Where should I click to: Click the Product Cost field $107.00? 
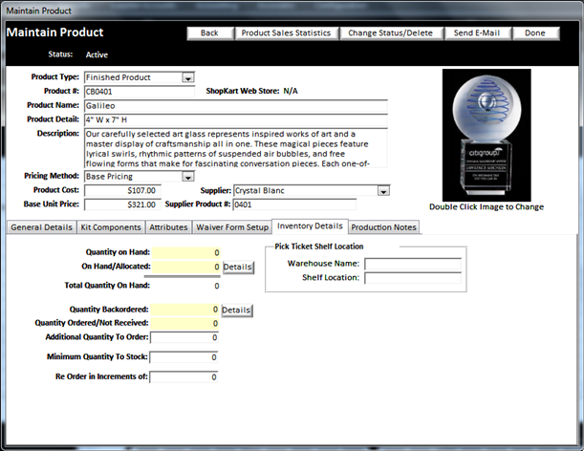tap(122, 191)
